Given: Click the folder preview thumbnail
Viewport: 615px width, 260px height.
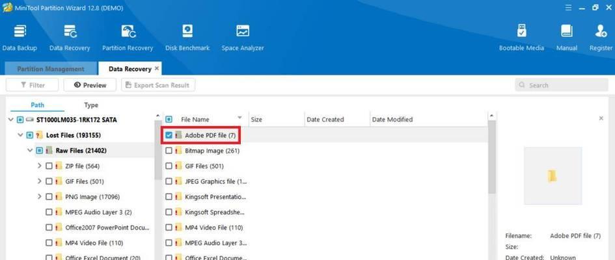Looking at the screenshot, I should click(x=553, y=175).
